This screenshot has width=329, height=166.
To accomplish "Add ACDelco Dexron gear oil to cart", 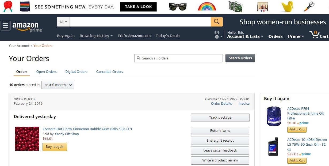I will click(x=297, y=160).
